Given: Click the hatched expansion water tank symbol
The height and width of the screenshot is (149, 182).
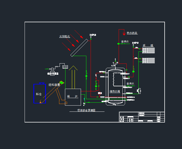Looking at the screenshot, I should point(65,66).
